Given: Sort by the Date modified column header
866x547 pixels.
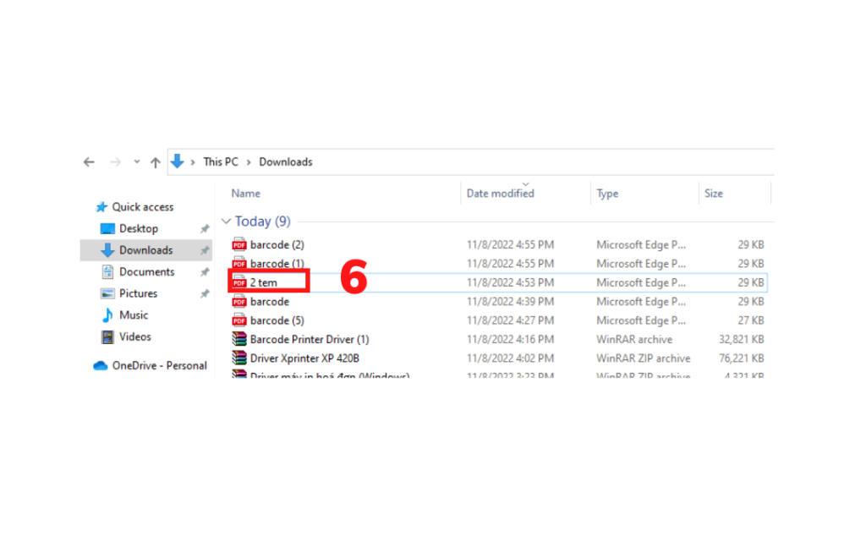Looking at the screenshot, I should click(x=501, y=194).
